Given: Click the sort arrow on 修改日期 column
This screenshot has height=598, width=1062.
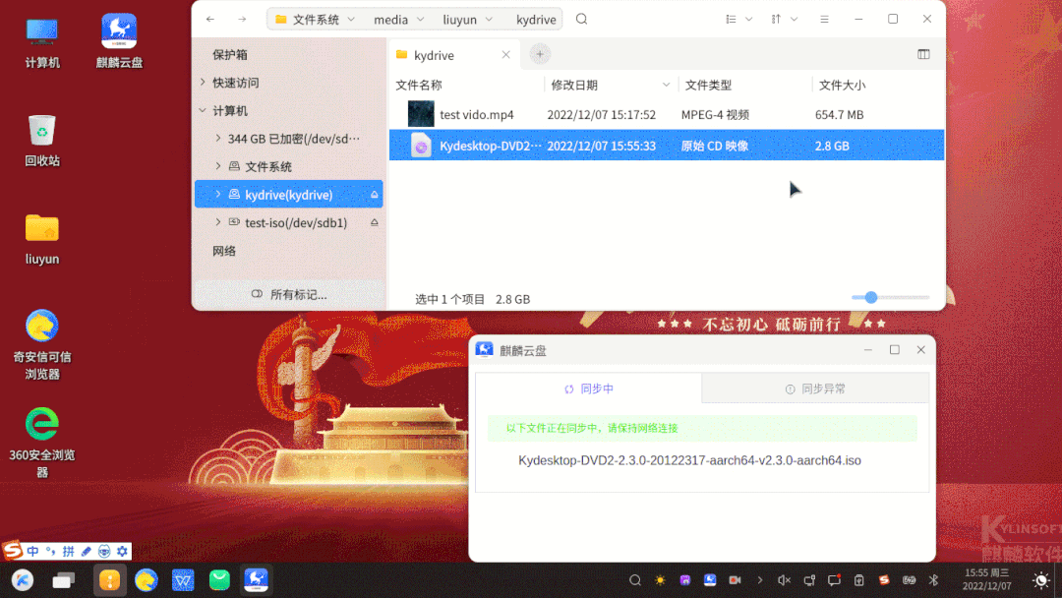Looking at the screenshot, I should pyautogui.click(x=666, y=85).
